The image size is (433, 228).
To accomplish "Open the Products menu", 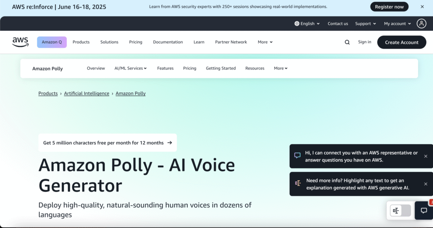I will click(x=81, y=42).
